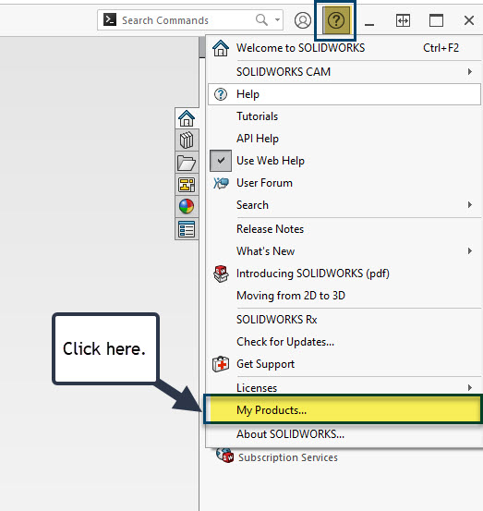Expand the SOLIDWORKS CAM submenu
Image resolution: width=483 pixels, height=511 pixels.
(344, 72)
